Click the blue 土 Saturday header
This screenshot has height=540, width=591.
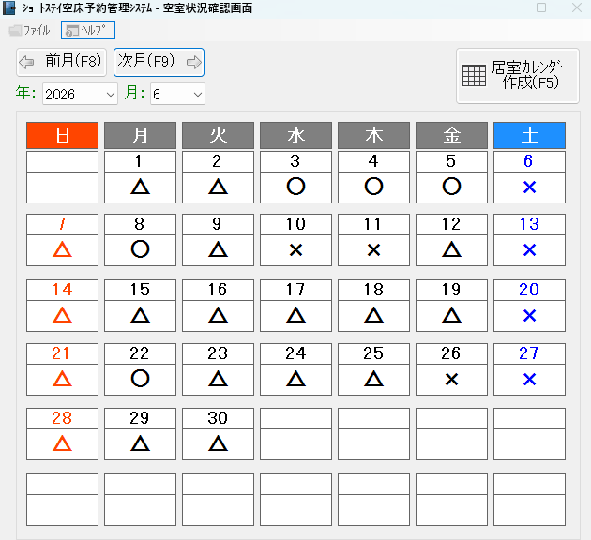[x=529, y=135]
